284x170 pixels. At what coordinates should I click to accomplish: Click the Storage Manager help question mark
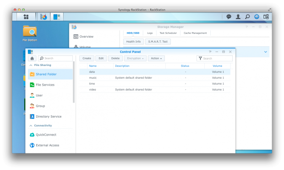pos(246,27)
